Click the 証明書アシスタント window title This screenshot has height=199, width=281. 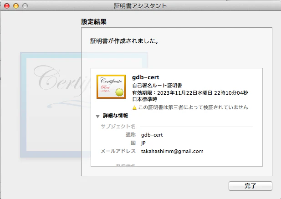(140, 6)
